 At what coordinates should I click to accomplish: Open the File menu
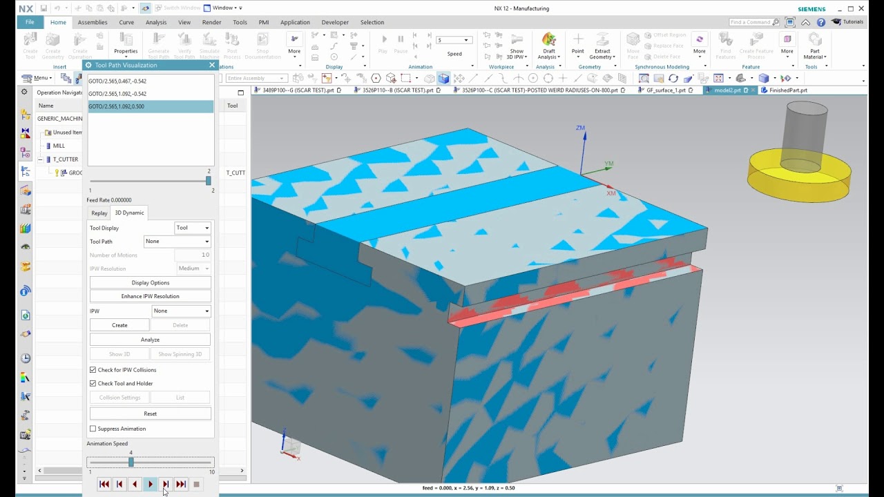(x=30, y=22)
